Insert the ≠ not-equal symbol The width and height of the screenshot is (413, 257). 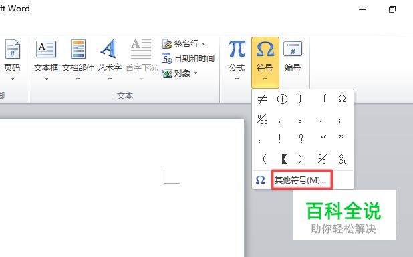pos(262,99)
